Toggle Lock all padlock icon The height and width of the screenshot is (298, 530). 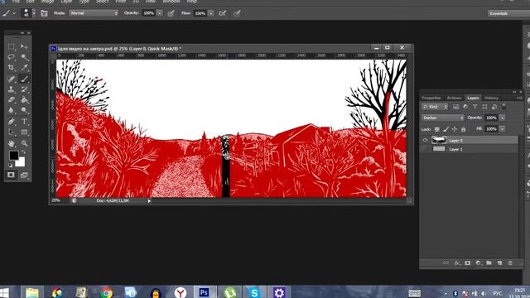[464, 129]
